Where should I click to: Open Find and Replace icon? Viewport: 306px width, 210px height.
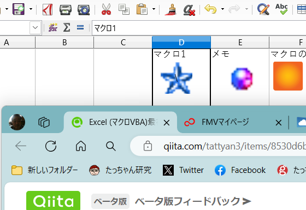(x=263, y=9)
